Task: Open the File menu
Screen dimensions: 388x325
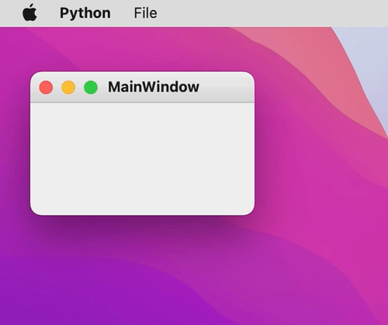Action: click(x=145, y=13)
